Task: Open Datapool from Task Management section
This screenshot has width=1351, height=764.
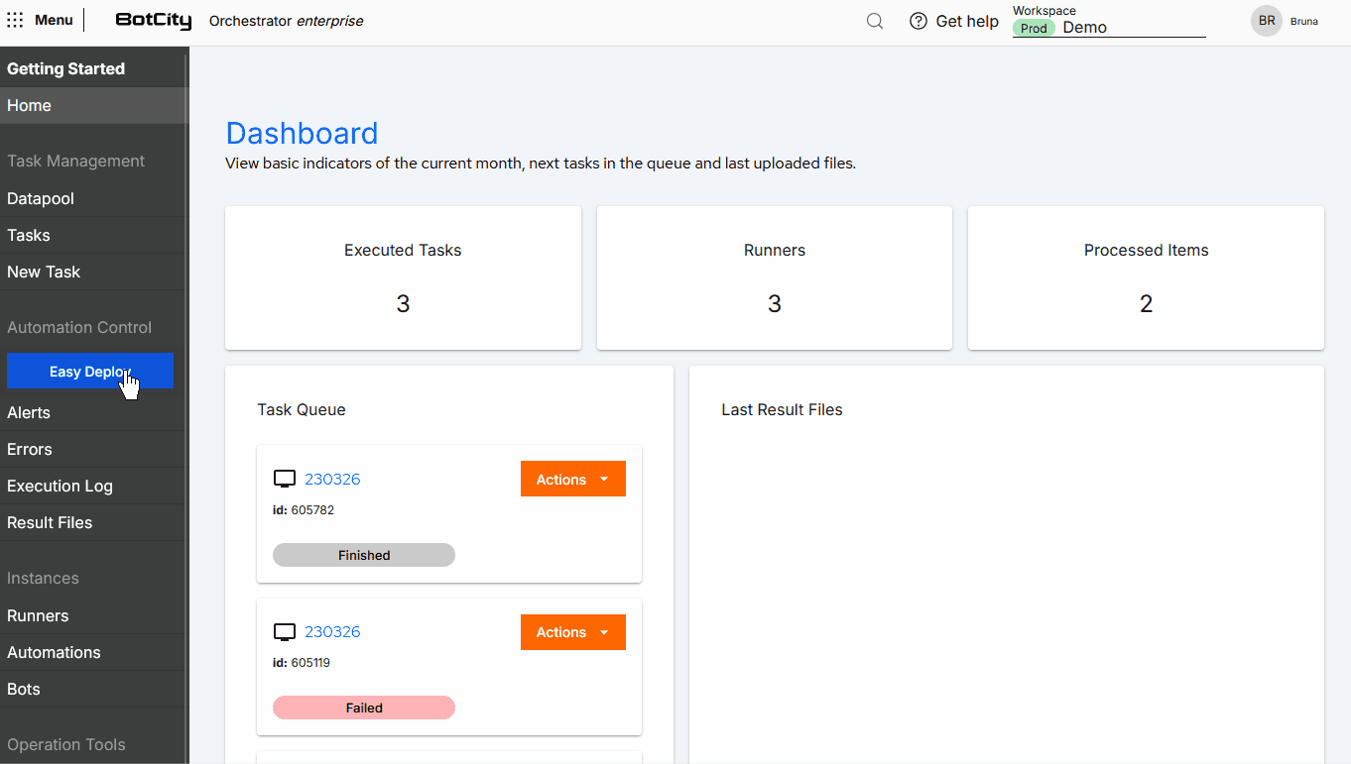Action: pyautogui.click(x=40, y=198)
